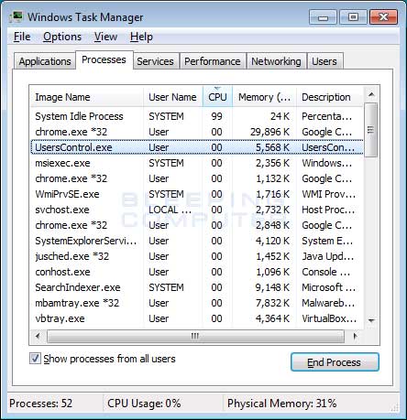Maximize the Task Manager window
Viewport: 407px width, 420px height.
(x=353, y=17)
